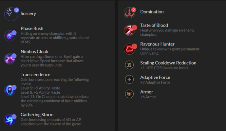Select the Taste of Blood icon
This screenshot has height=131, width=226.
pos(129,30)
